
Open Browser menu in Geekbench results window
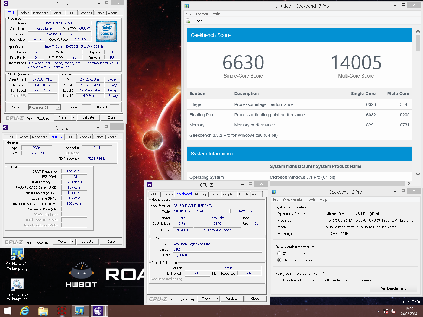pyautogui.click(x=202, y=14)
